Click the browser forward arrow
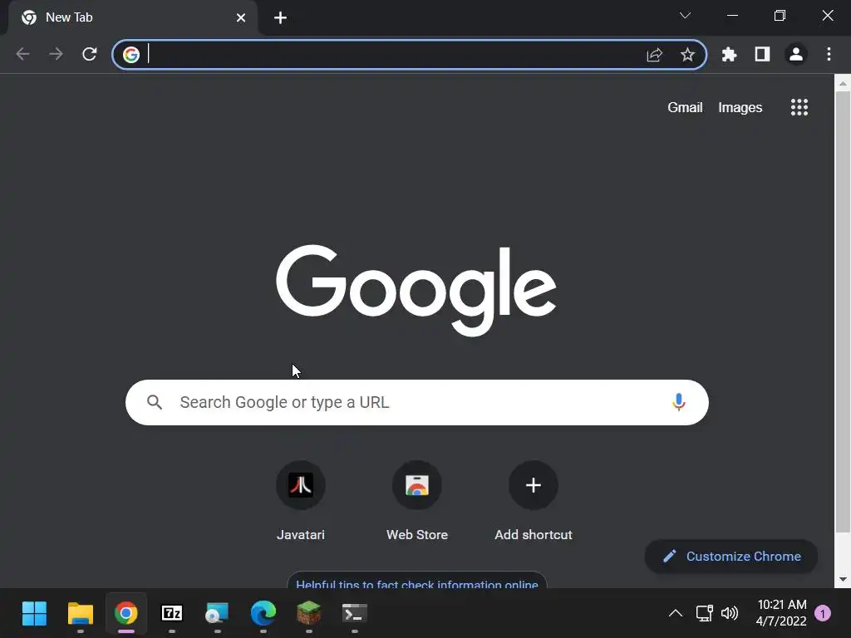Viewport: 851px width, 638px height. 56,54
